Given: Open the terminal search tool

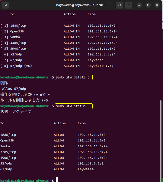Looking at the screenshot, I should (x=119, y=5).
